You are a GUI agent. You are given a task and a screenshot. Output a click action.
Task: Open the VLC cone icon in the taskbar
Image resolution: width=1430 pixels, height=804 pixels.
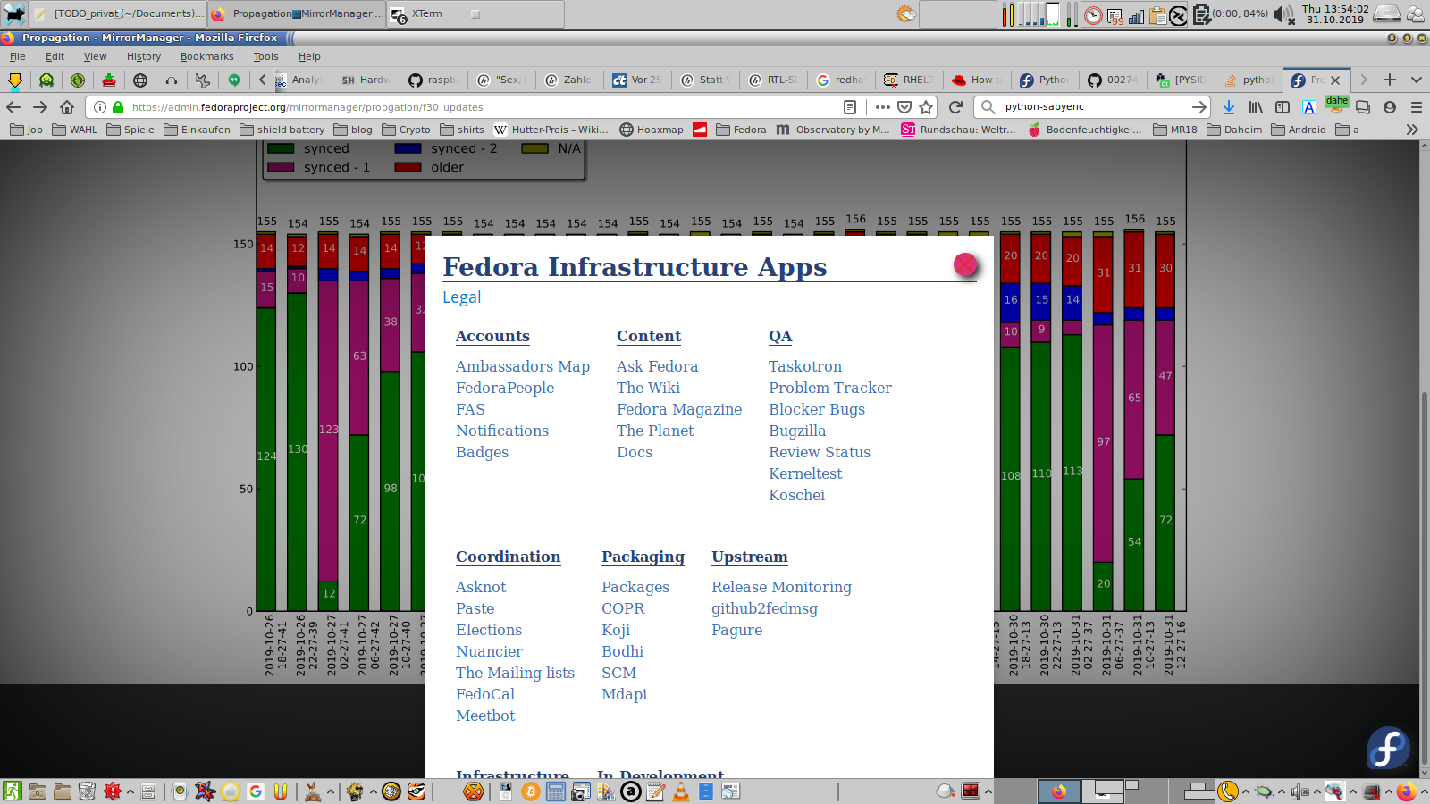click(x=681, y=791)
